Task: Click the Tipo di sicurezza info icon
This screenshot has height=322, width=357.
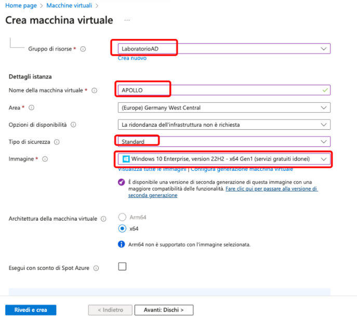Action: [x=57, y=142]
